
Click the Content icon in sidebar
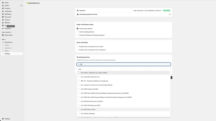(x=3, y=20)
